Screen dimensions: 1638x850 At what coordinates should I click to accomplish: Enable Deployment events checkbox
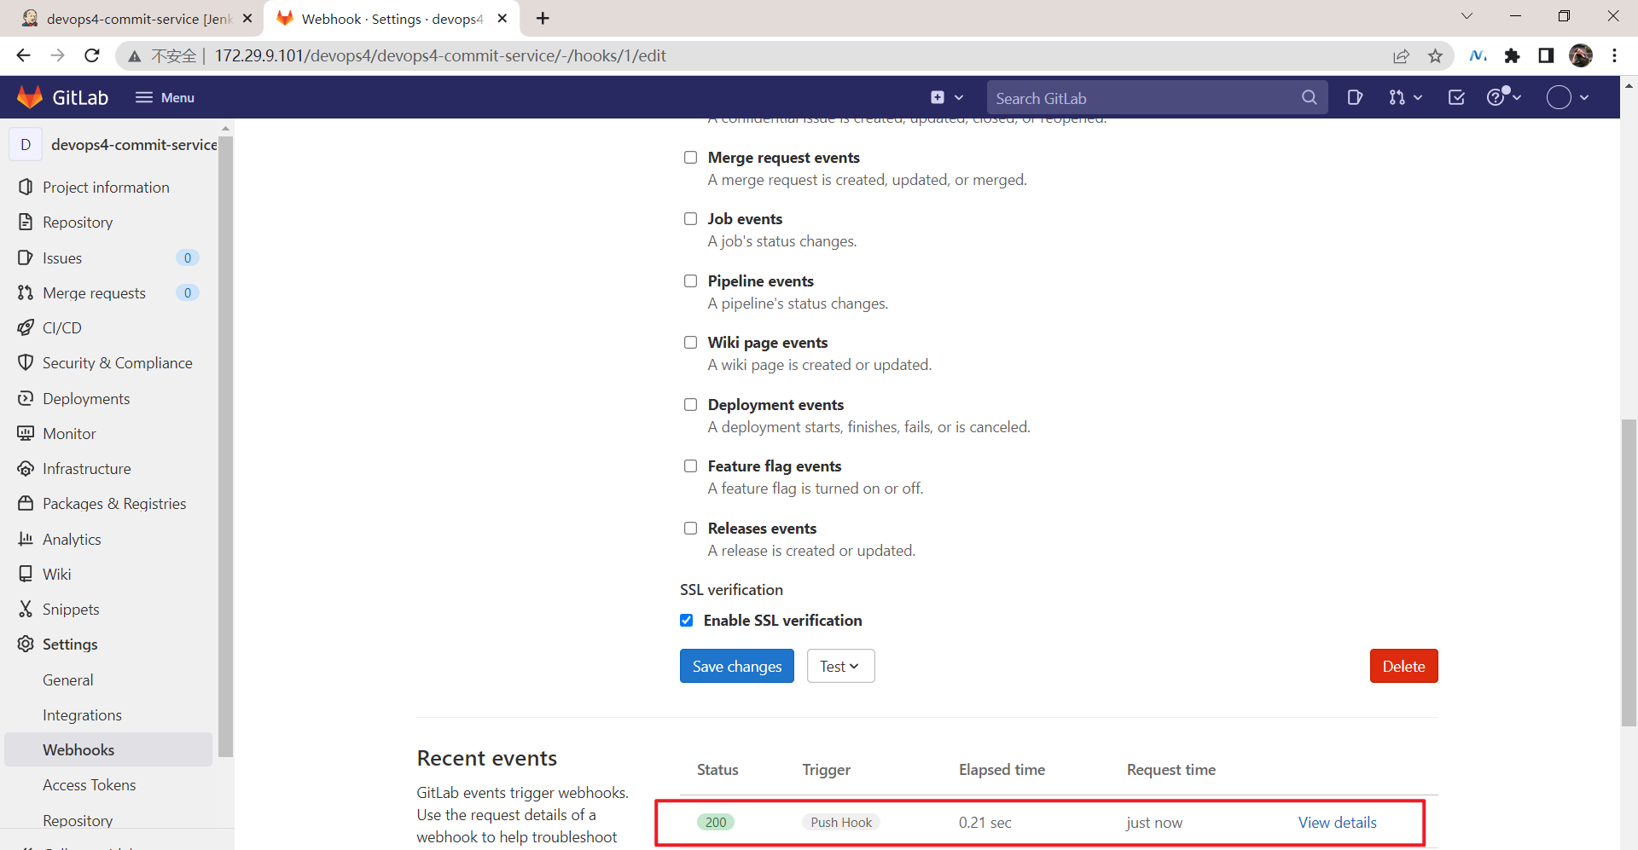tap(690, 404)
